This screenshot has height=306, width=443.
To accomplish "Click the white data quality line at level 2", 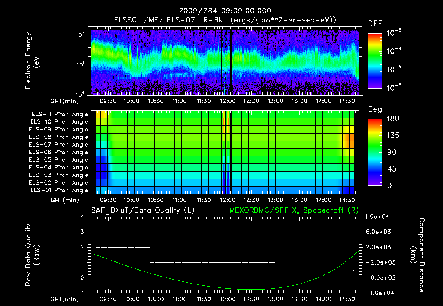I will 122,247.
